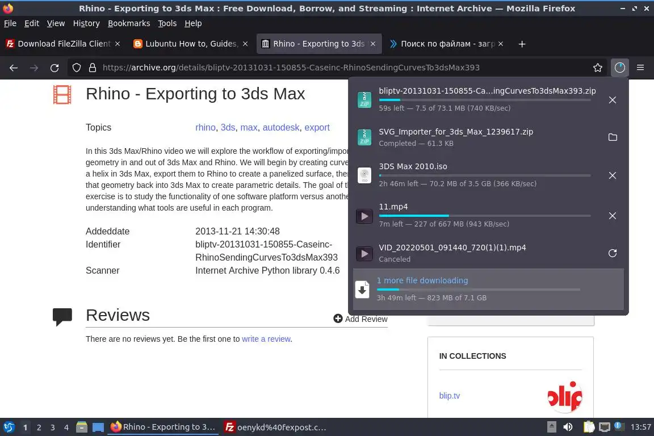Screen dimensions: 654x436
Task: Click the bliptv zip progress bar
Action: pyautogui.click(x=485, y=100)
